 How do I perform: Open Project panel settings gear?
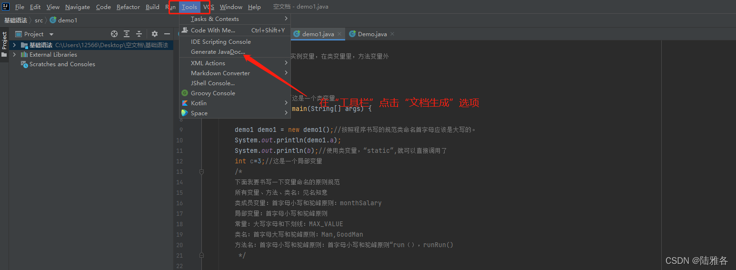click(155, 34)
